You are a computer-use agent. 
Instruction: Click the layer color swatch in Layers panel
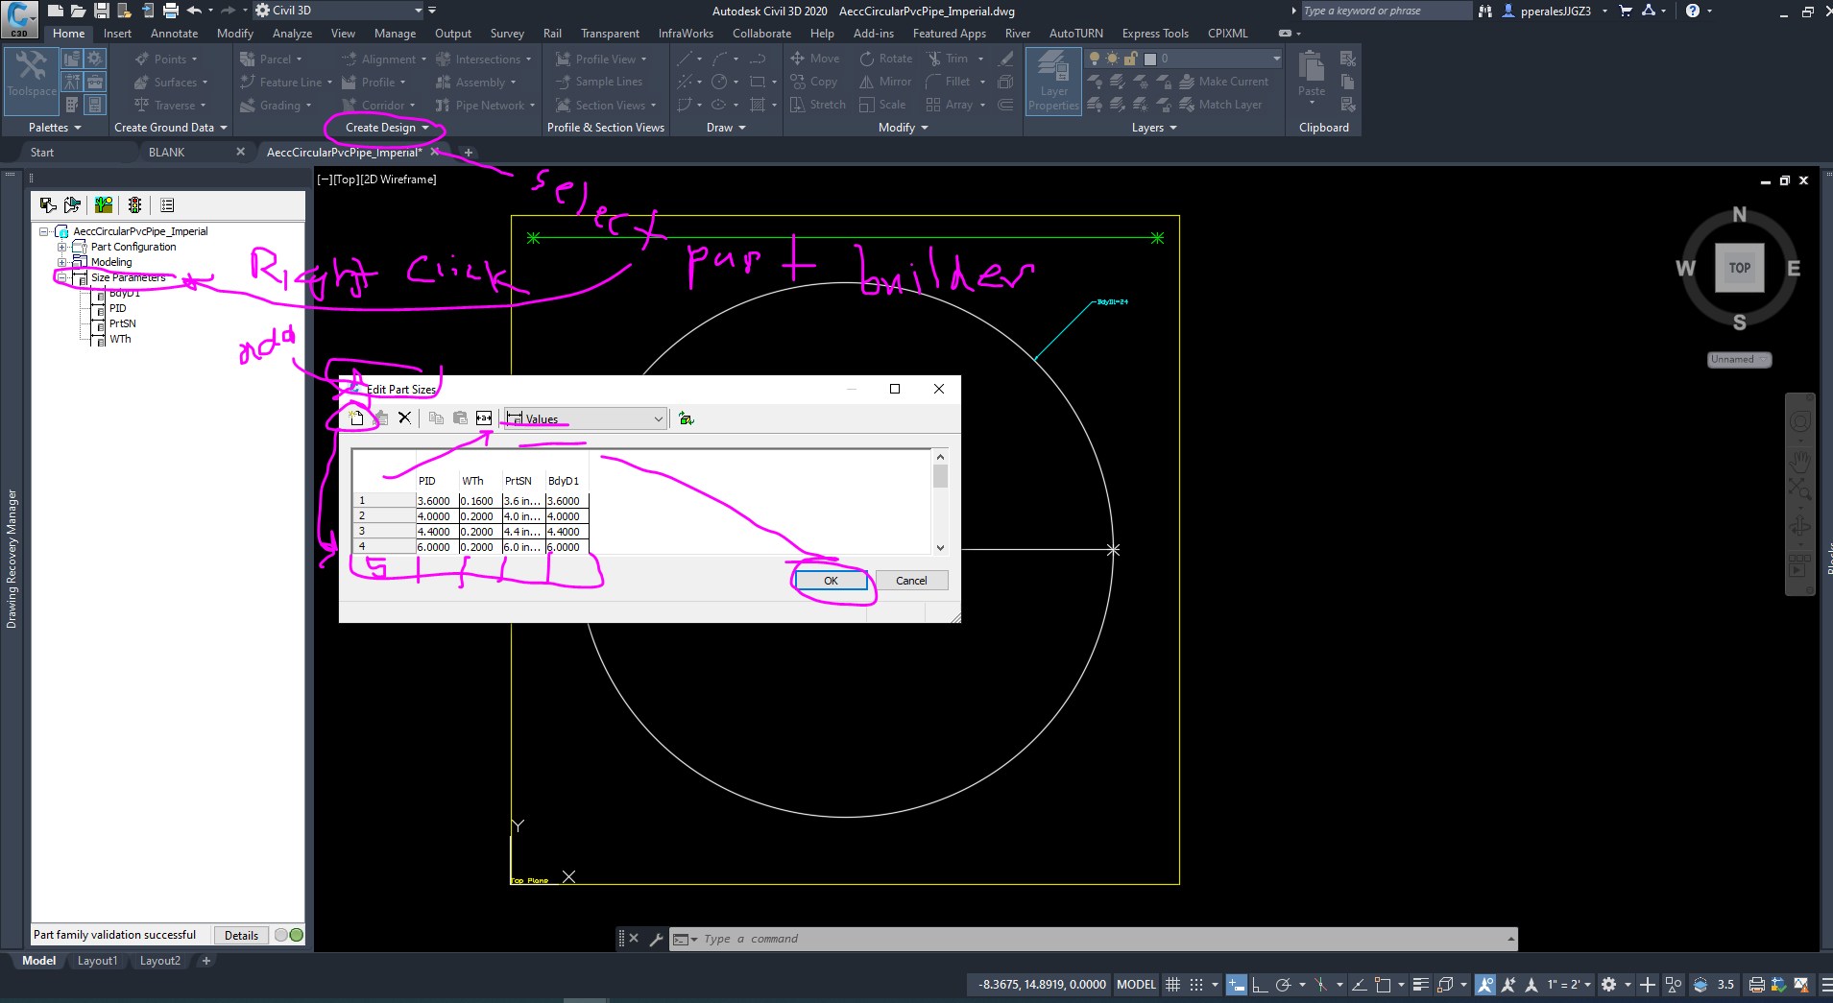pyautogui.click(x=1149, y=59)
